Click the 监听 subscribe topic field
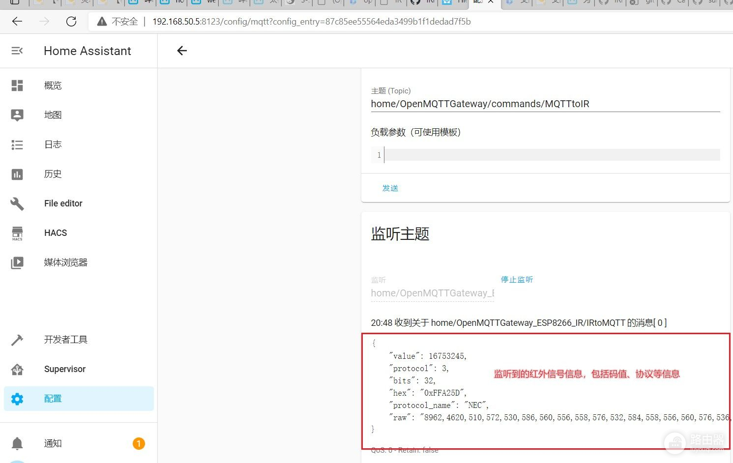 [433, 293]
